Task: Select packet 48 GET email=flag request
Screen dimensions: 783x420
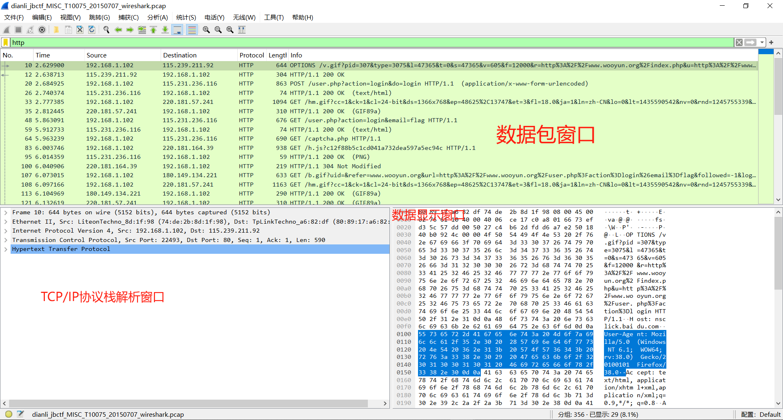Action: [379, 120]
